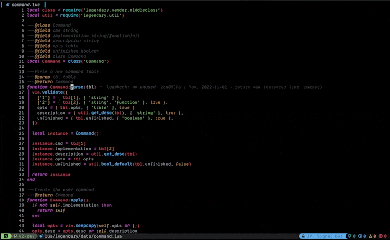
Task: Select the command.lua buffer tab
Action: click(x=23, y=5)
